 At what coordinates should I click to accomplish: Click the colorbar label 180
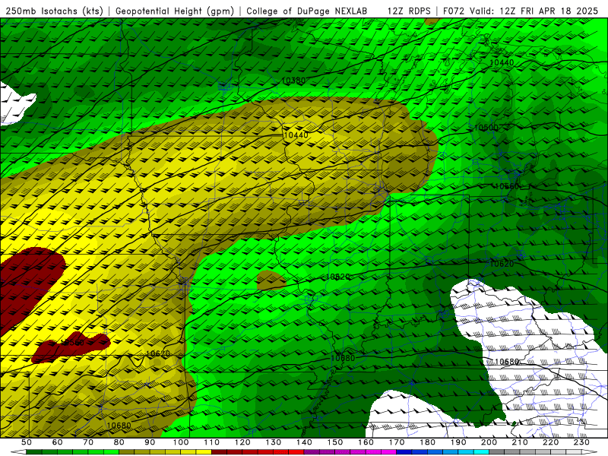pyautogui.click(x=427, y=442)
